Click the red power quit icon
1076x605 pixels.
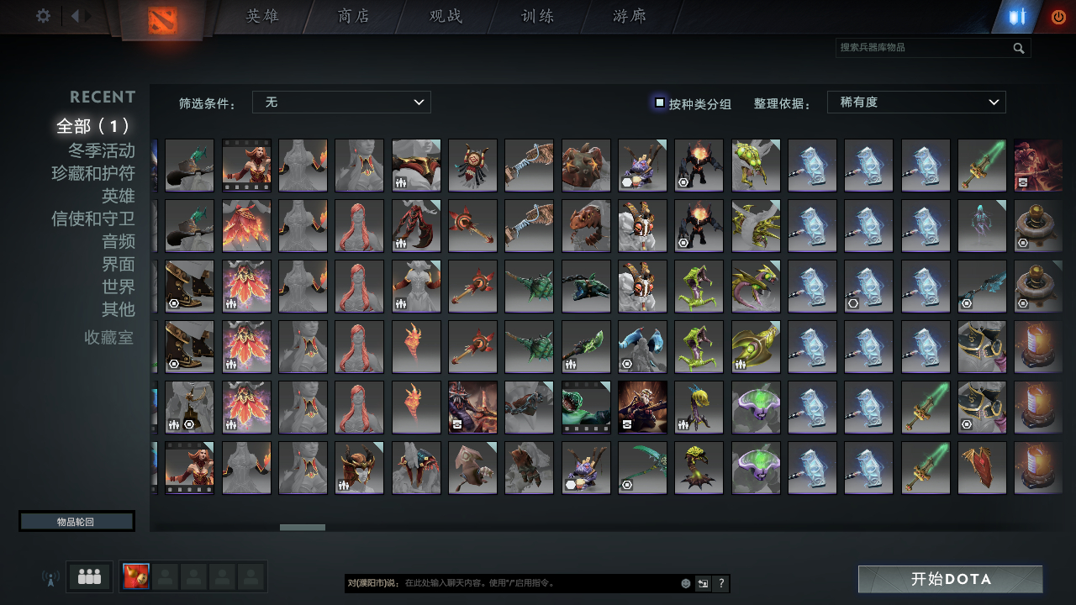point(1058,17)
